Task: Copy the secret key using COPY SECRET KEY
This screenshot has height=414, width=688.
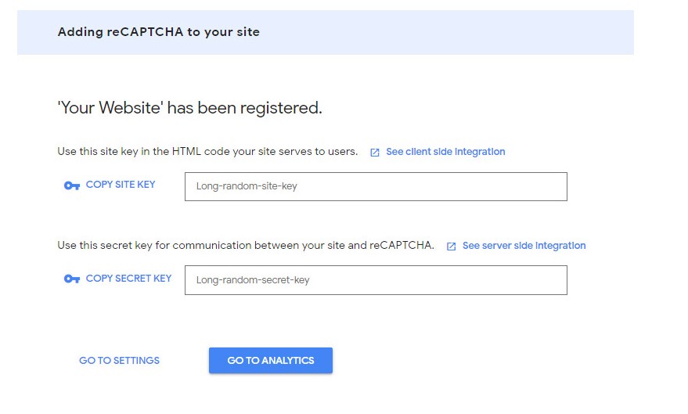Action: [128, 279]
